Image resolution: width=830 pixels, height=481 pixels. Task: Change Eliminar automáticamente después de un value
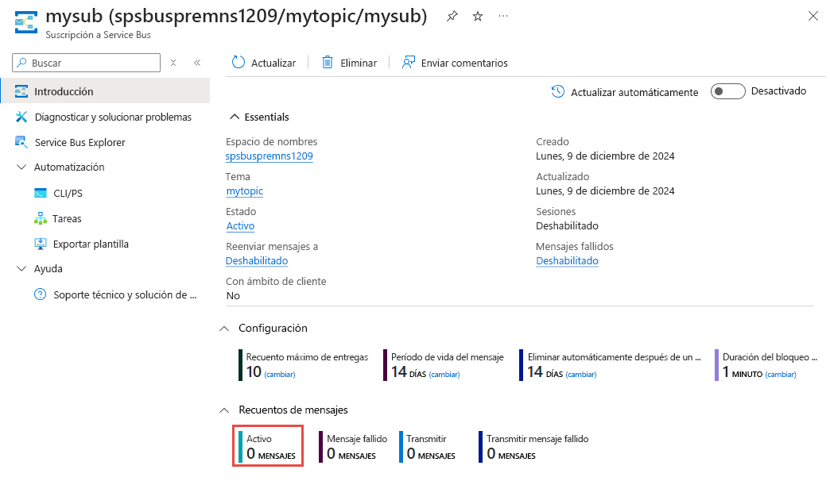click(580, 374)
